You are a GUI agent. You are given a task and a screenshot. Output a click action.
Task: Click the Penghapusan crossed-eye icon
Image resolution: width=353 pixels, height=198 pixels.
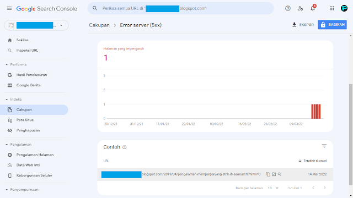click(x=10, y=130)
